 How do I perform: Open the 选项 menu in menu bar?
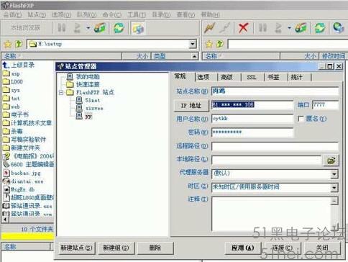coord(61,14)
